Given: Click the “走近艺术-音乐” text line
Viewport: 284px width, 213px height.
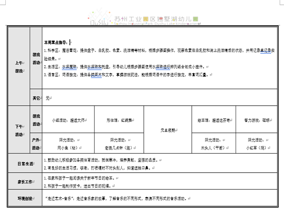Looking at the screenshot, I should click(118, 198).
